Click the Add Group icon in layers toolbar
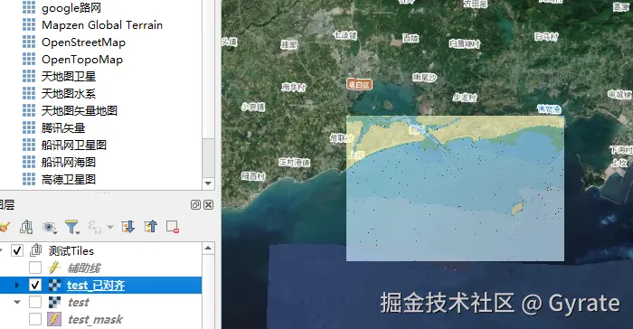This screenshot has height=329, width=633. click(26, 227)
